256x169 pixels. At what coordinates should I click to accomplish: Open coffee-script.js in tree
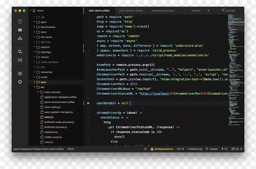[x=53, y=137]
